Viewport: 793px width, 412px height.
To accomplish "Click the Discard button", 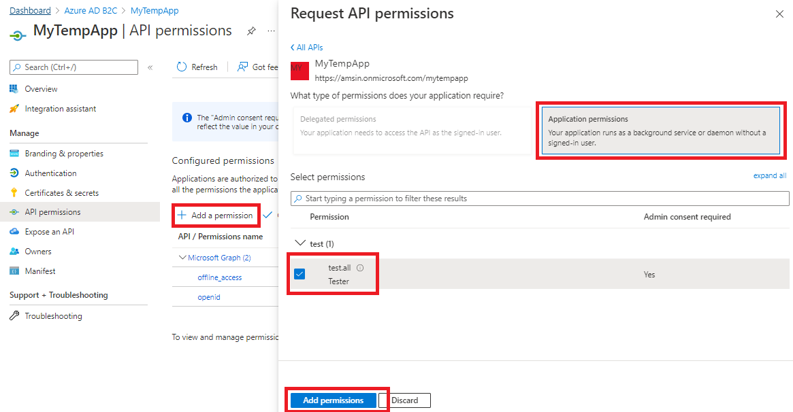I will [x=404, y=400].
